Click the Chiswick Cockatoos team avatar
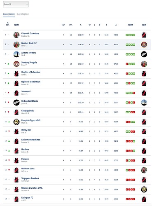This screenshot has width=152, height=206. pos(16,35)
